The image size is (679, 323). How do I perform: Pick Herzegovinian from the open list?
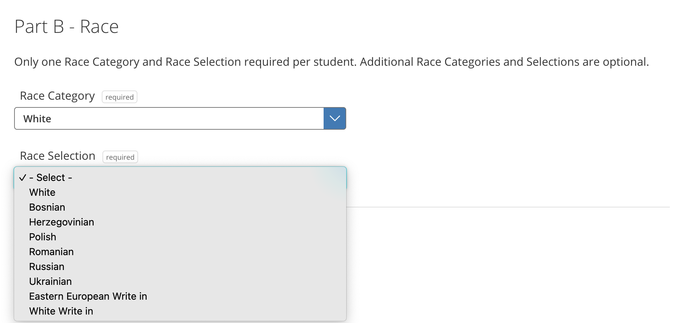(61, 222)
